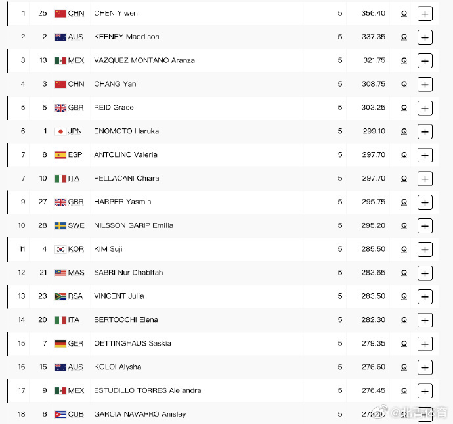Expand CHANG Yani's dive breakdown
The width and height of the screenshot is (453, 424).
coord(425,84)
